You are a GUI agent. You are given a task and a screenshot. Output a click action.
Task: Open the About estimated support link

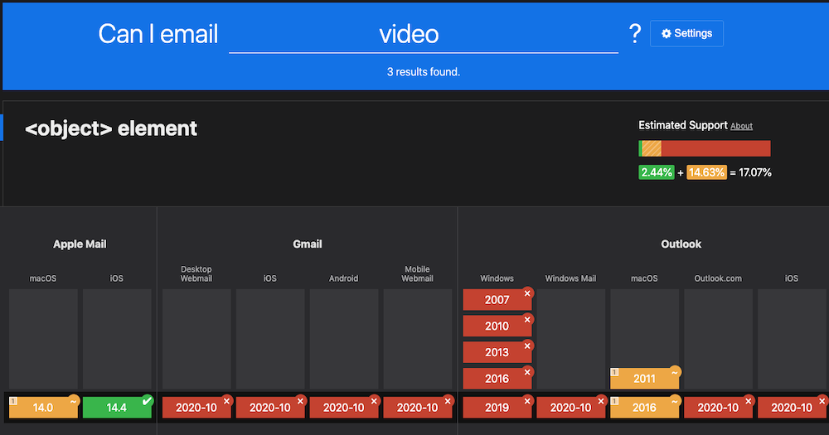pos(741,126)
